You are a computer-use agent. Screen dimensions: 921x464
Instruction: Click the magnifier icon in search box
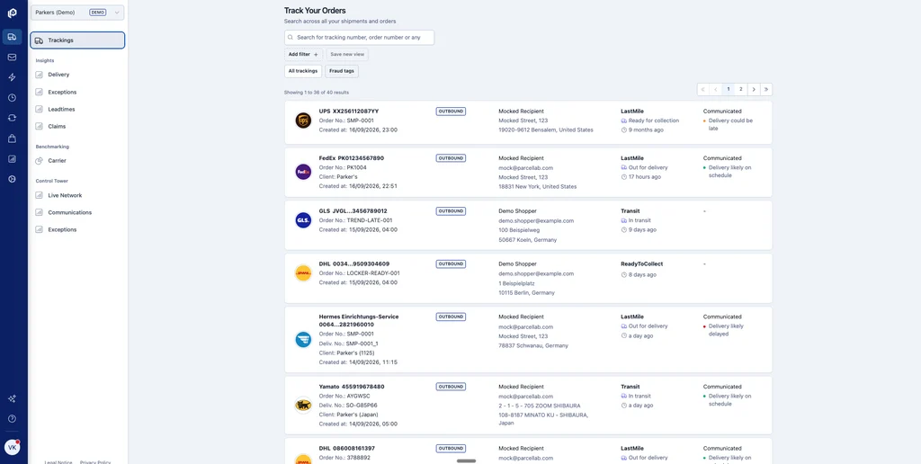291,38
